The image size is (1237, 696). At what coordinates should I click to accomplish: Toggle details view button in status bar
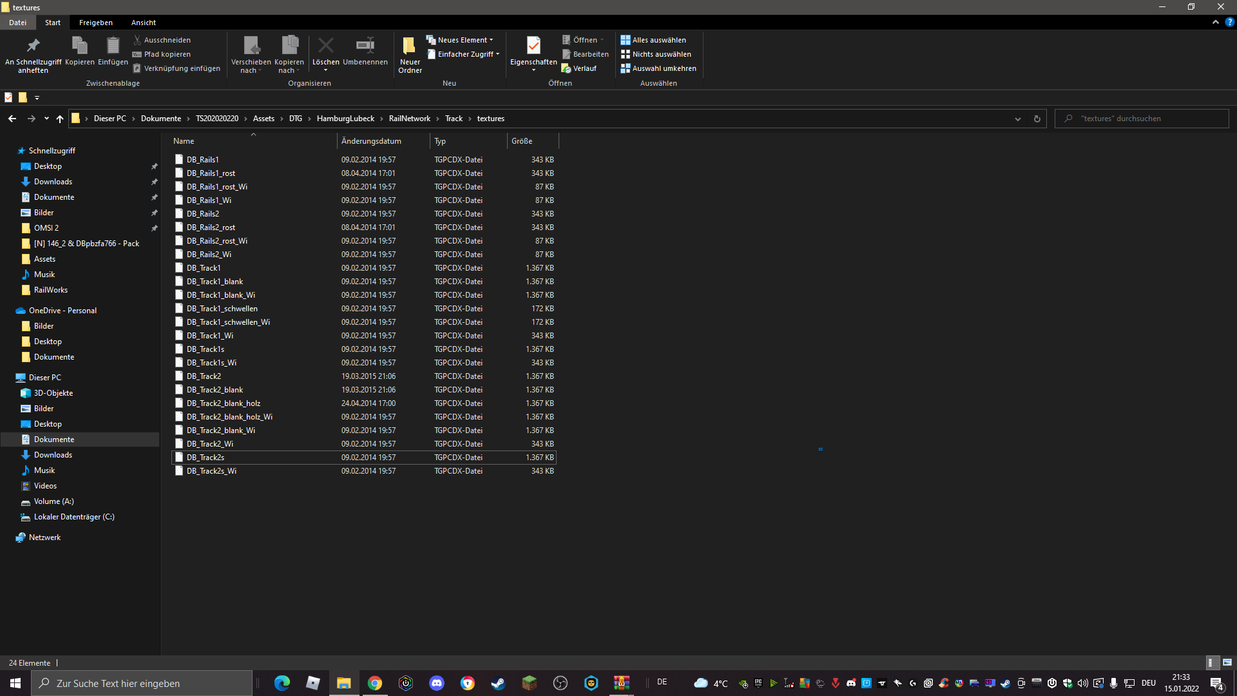(1211, 662)
